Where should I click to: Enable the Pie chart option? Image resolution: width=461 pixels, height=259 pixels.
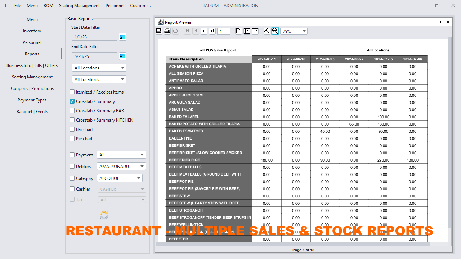(72, 138)
